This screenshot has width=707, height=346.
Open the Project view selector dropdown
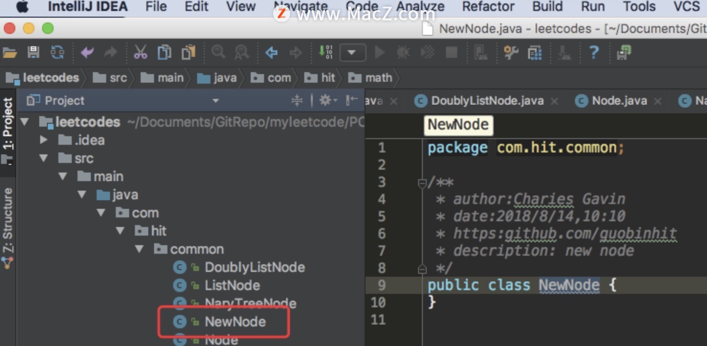click(215, 101)
